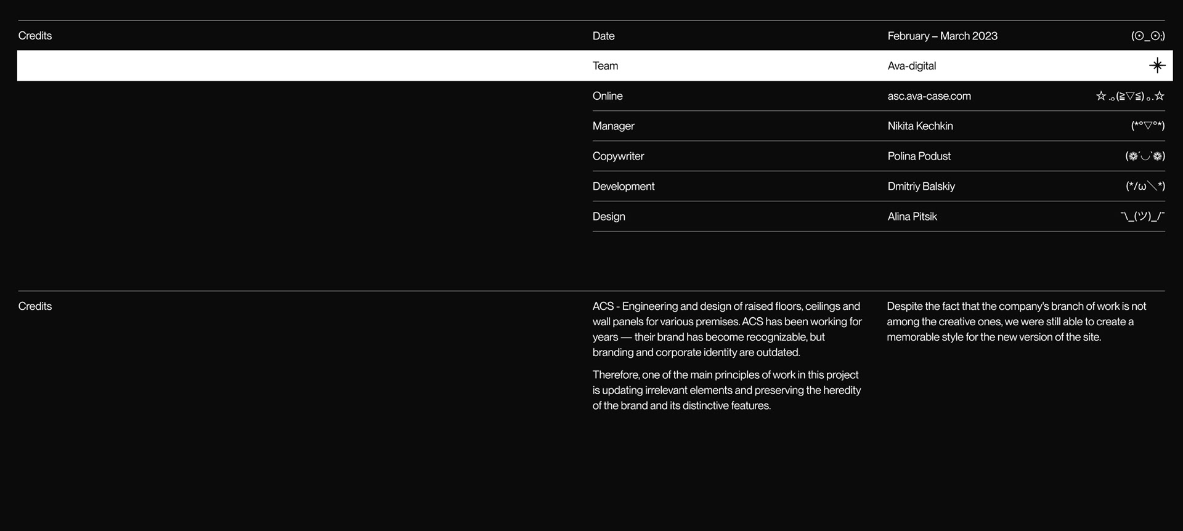Click the Team row label
1183x531 pixels.
(605, 66)
